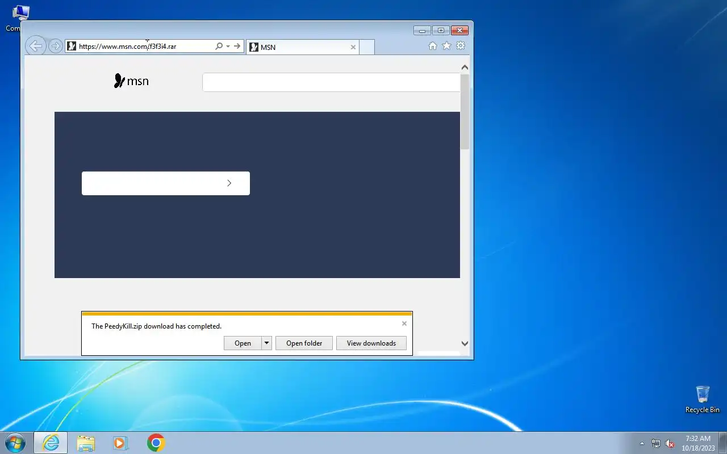Click the msn butterfly logo
Screen dimensions: 727x454
tap(131, 81)
